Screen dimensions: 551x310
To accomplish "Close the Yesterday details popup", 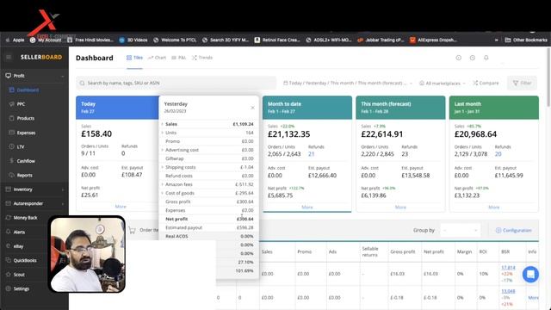I will tap(252, 108).
